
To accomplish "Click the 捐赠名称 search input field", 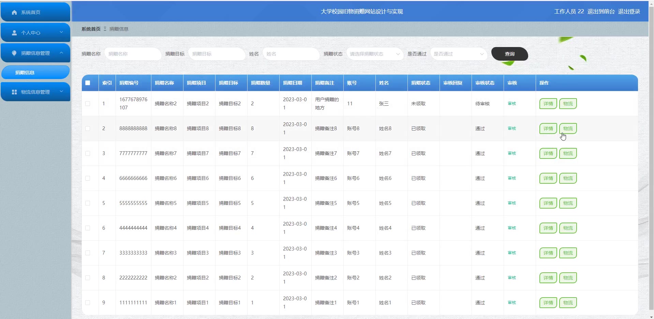I will coord(133,54).
